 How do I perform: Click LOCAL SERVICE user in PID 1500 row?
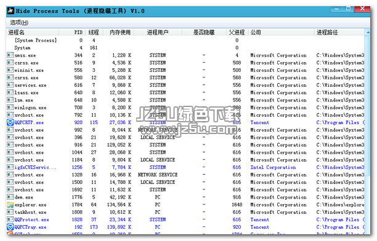click(x=158, y=182)
